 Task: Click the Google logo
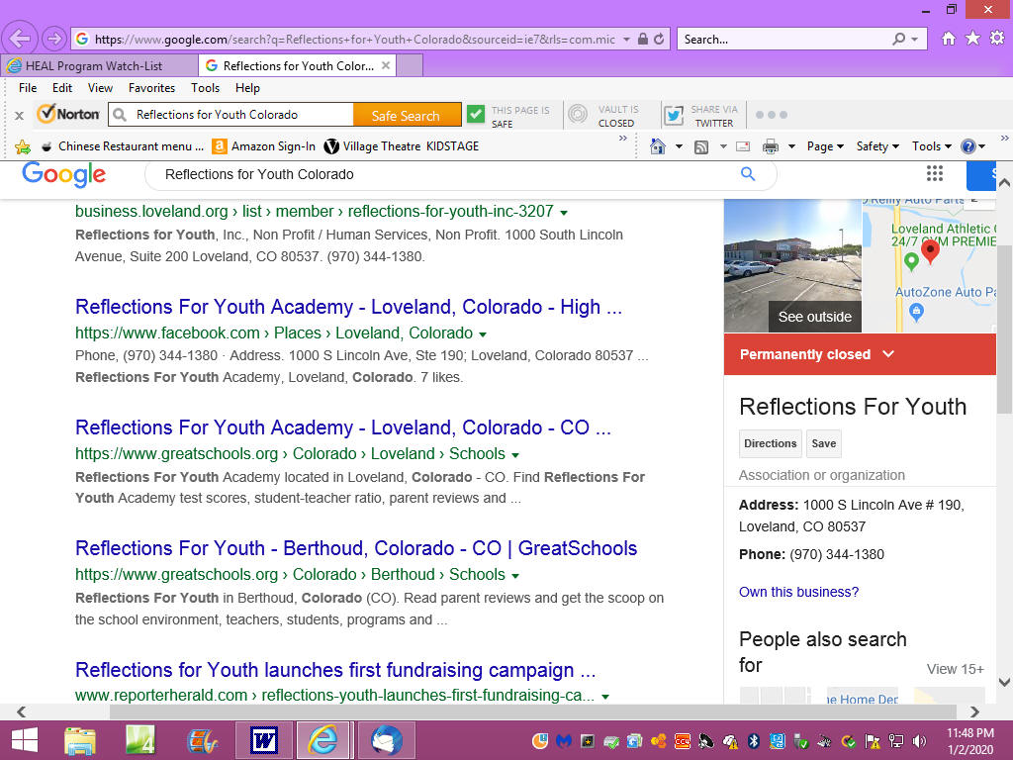point(63,174)
